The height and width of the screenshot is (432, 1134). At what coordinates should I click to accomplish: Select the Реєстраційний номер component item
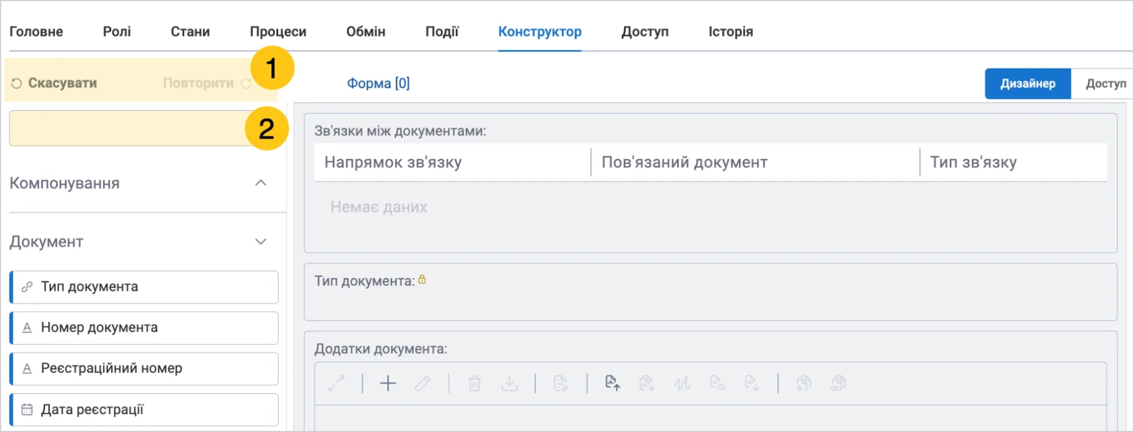click(144, 369)
